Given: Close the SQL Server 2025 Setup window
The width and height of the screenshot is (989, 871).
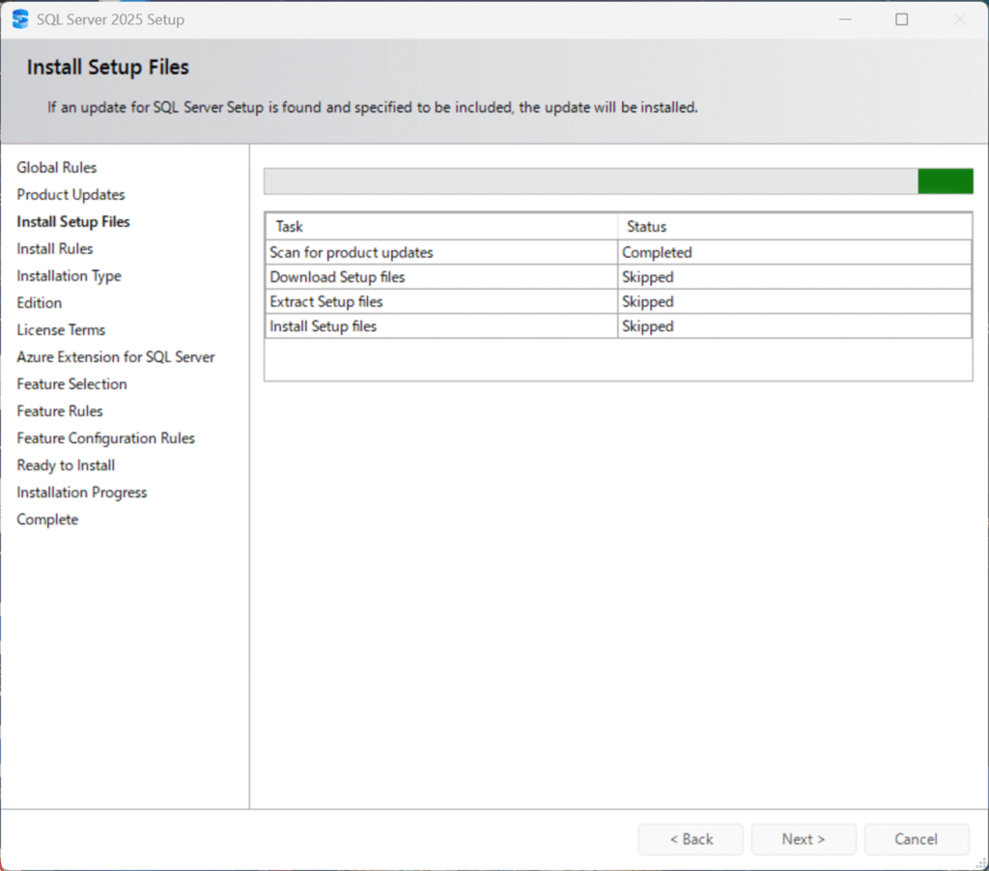Looking at the screenshot, I should coord(959,19).
